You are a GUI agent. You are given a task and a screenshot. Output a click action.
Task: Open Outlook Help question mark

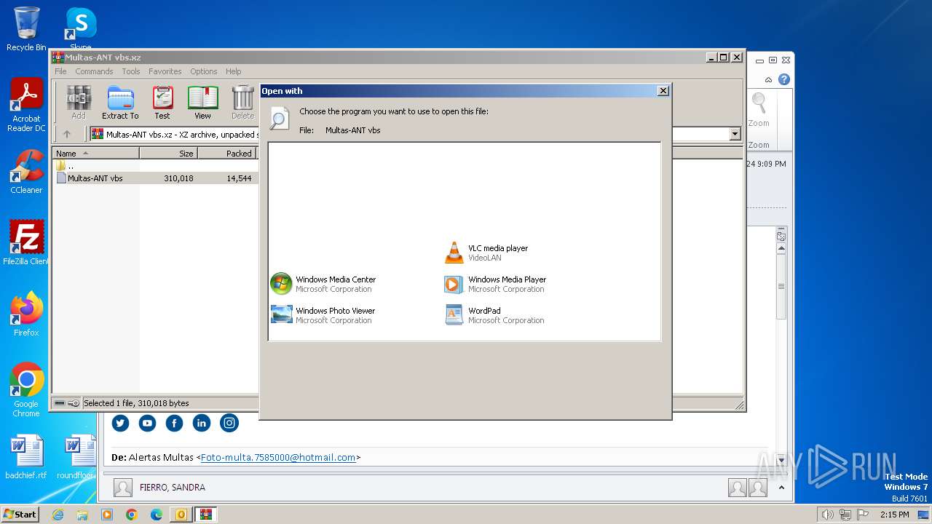783,79
